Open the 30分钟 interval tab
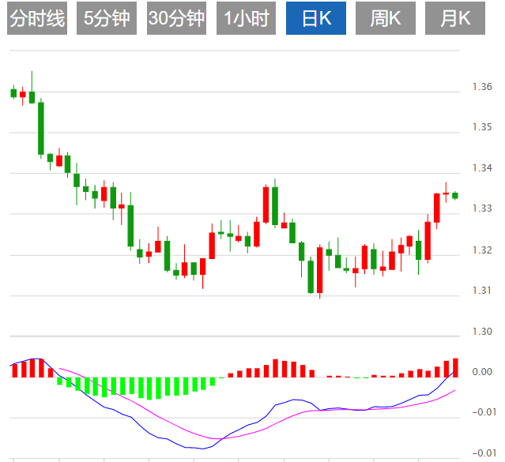 (x=176, y=19)
